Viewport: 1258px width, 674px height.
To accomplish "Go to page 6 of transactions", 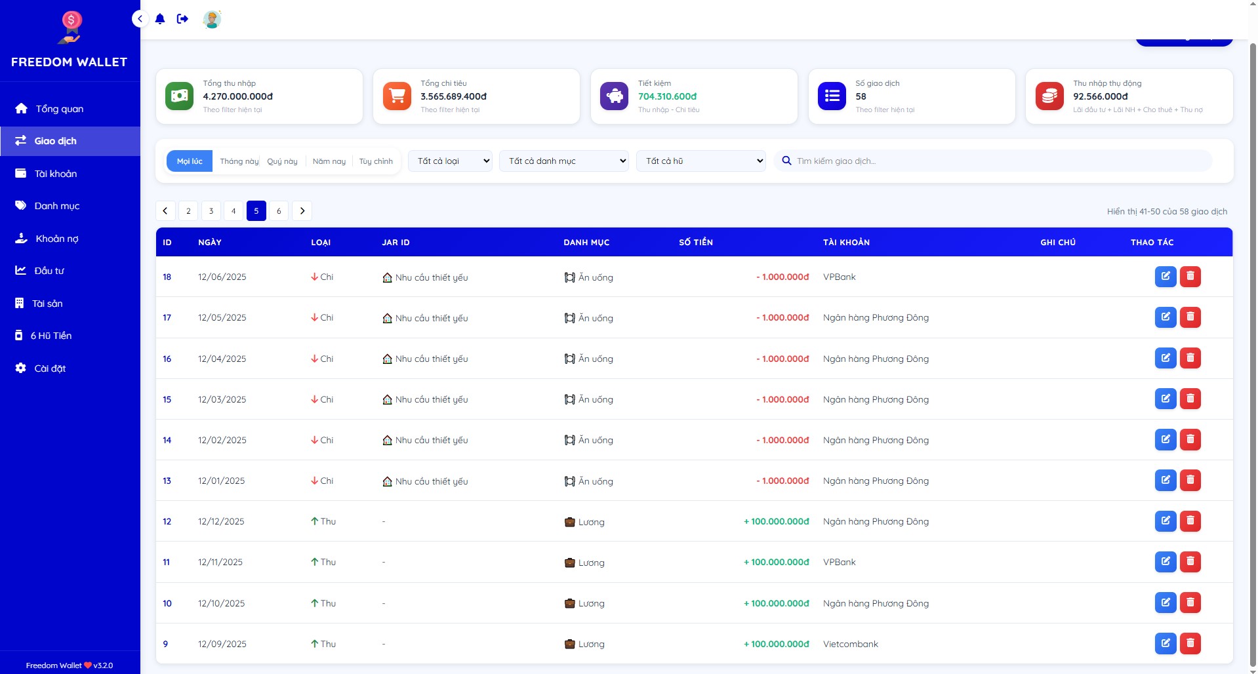I will (x=279, y=211).
